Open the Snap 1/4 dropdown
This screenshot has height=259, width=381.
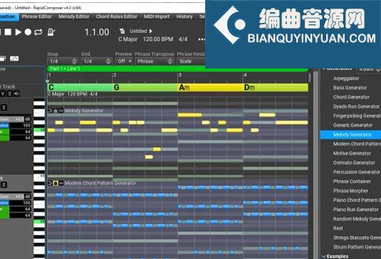[x=63, y=61]
